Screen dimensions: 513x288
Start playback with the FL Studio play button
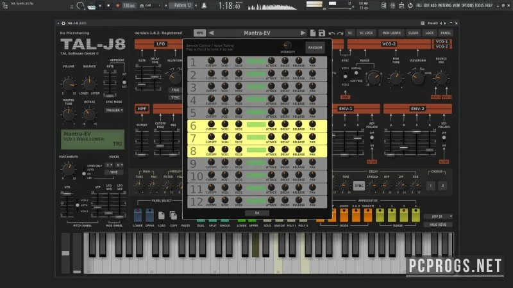point(100,6)
